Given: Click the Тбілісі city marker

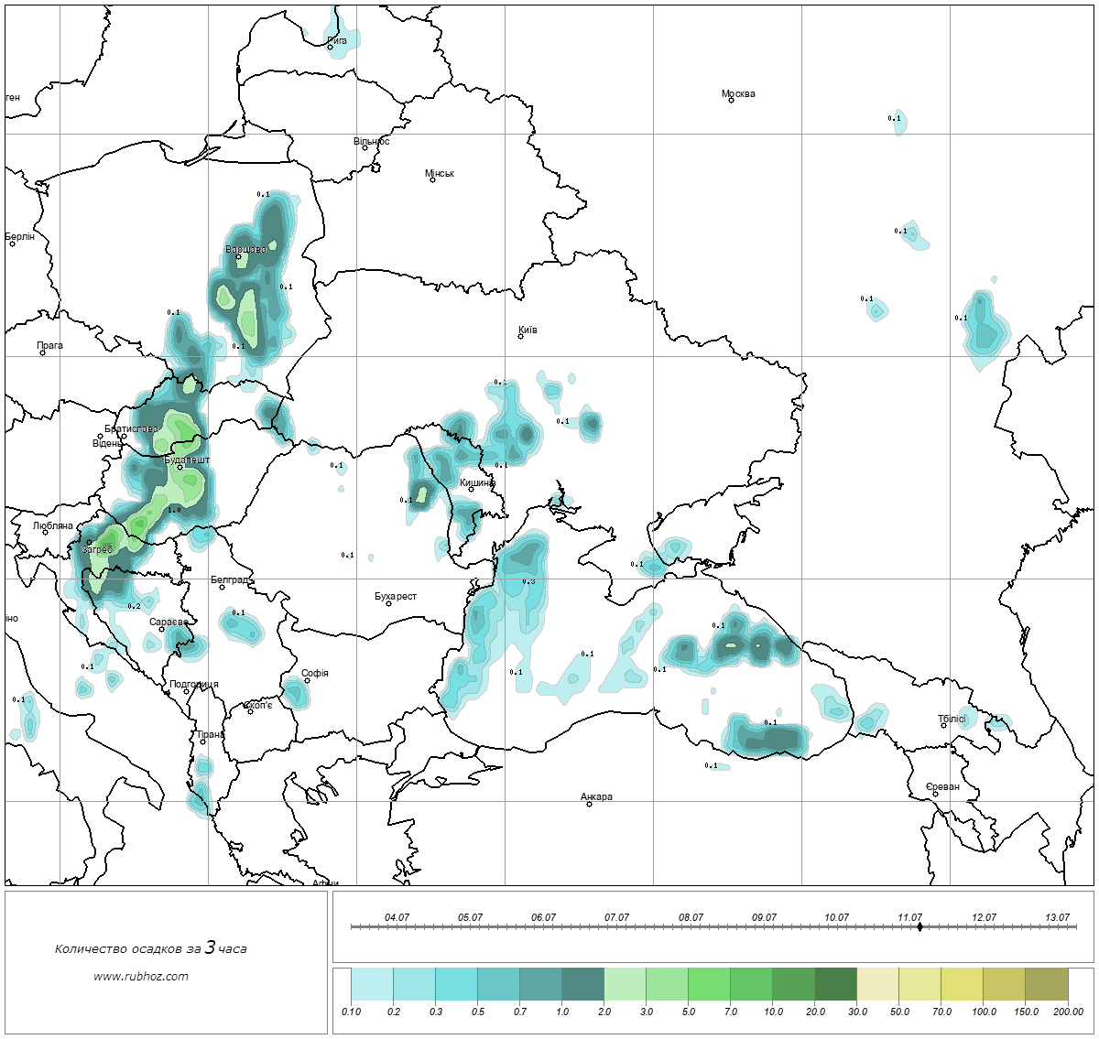Looking at the screenshot, I should pyautogui.click(x=943, y=726).
